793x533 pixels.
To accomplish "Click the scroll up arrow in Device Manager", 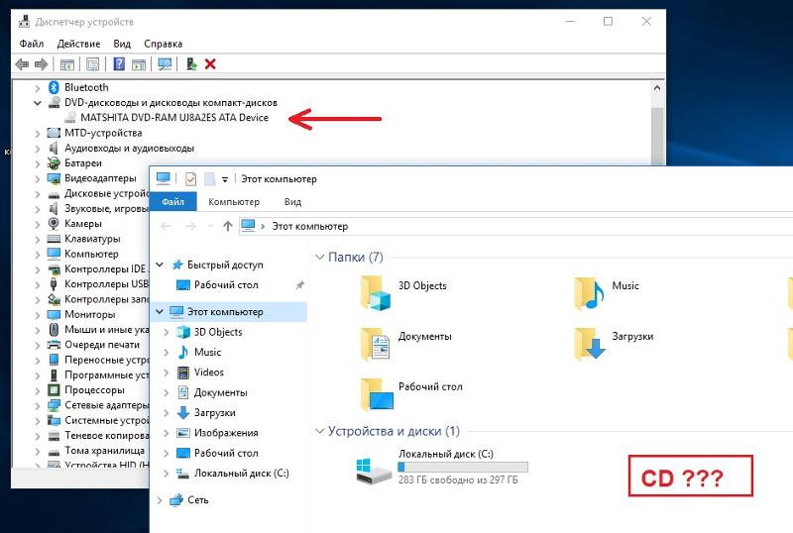I will pyautogui.click(x=657, y=88).
